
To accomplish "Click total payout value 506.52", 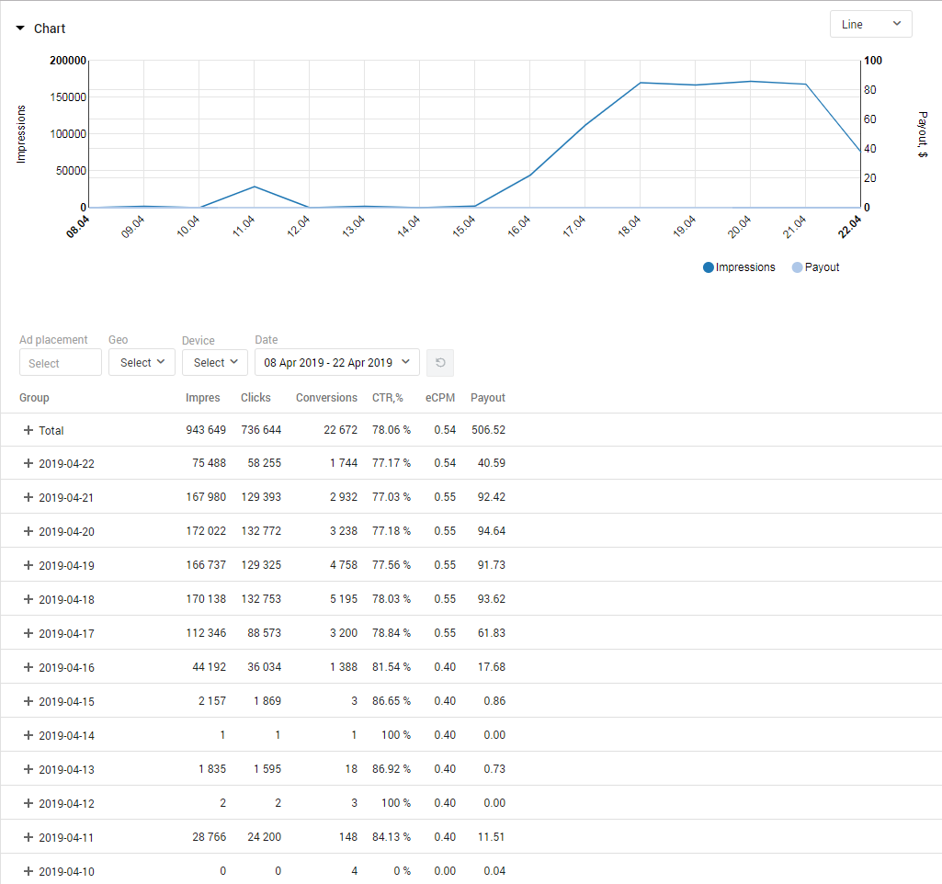I will tap(488, 430).
